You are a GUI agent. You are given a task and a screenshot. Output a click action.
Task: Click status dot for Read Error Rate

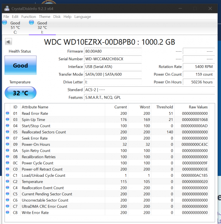click(x=7, y=113)
